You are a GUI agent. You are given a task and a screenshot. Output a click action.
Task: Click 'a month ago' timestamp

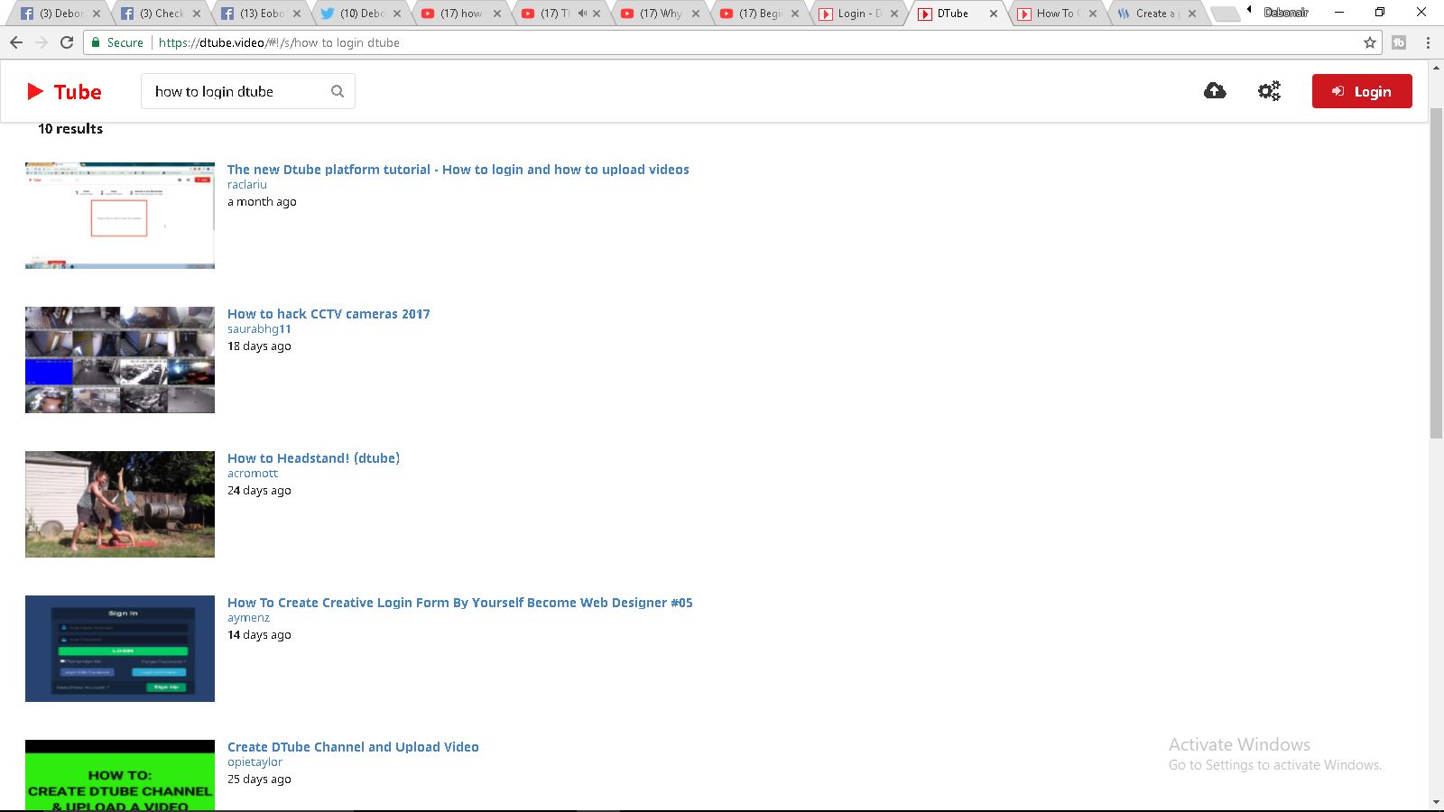click(262, 202)
